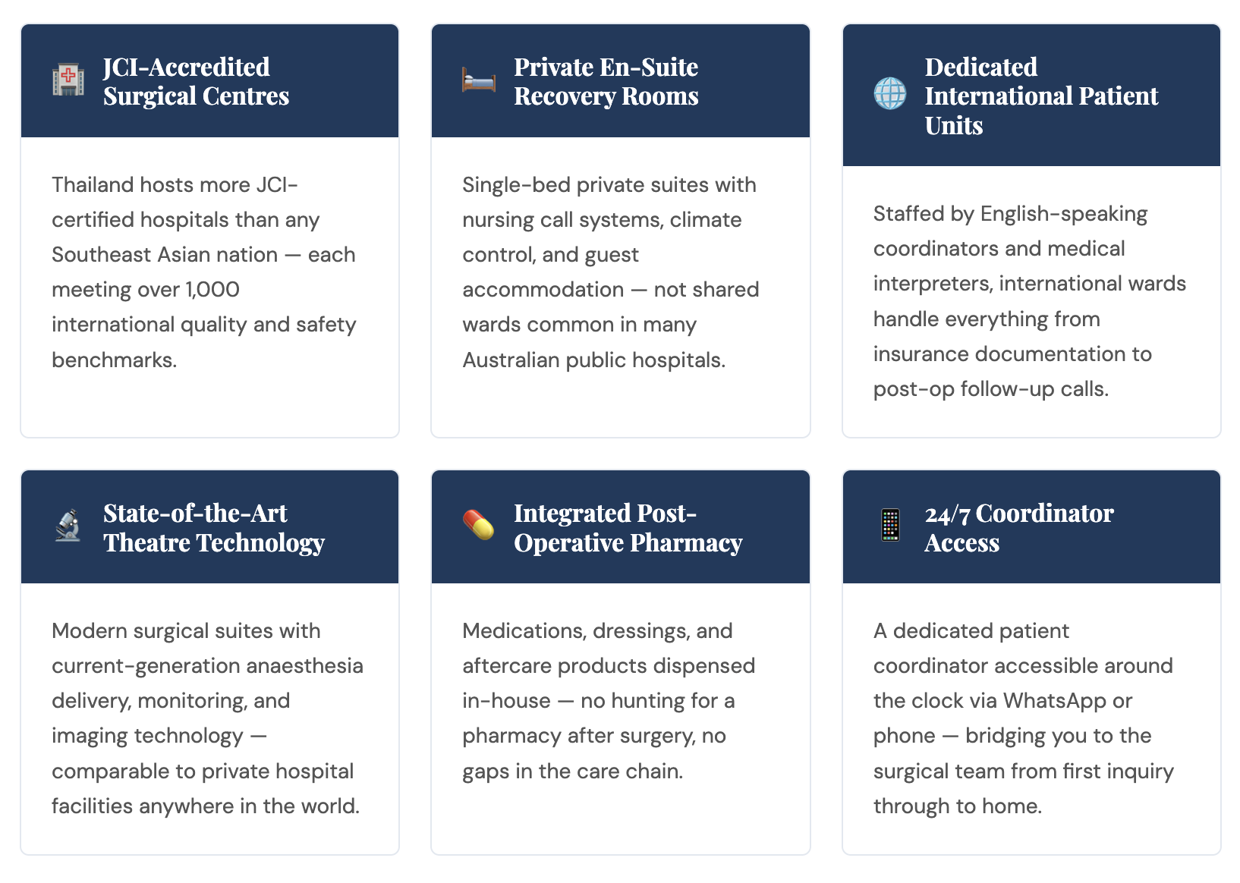Click the hospital building icon
Viewport: 1240px width, 883px height.
(x=68, y=80)
